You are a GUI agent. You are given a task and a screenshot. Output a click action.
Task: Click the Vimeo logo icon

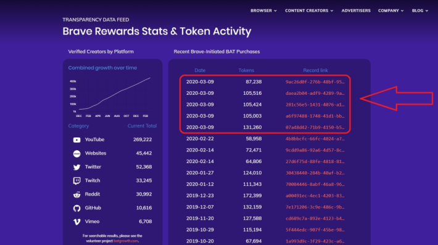(77, 222)
